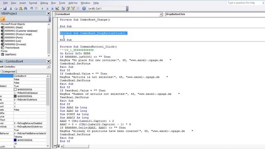Run the macro with green play icon

pos(42,8)
